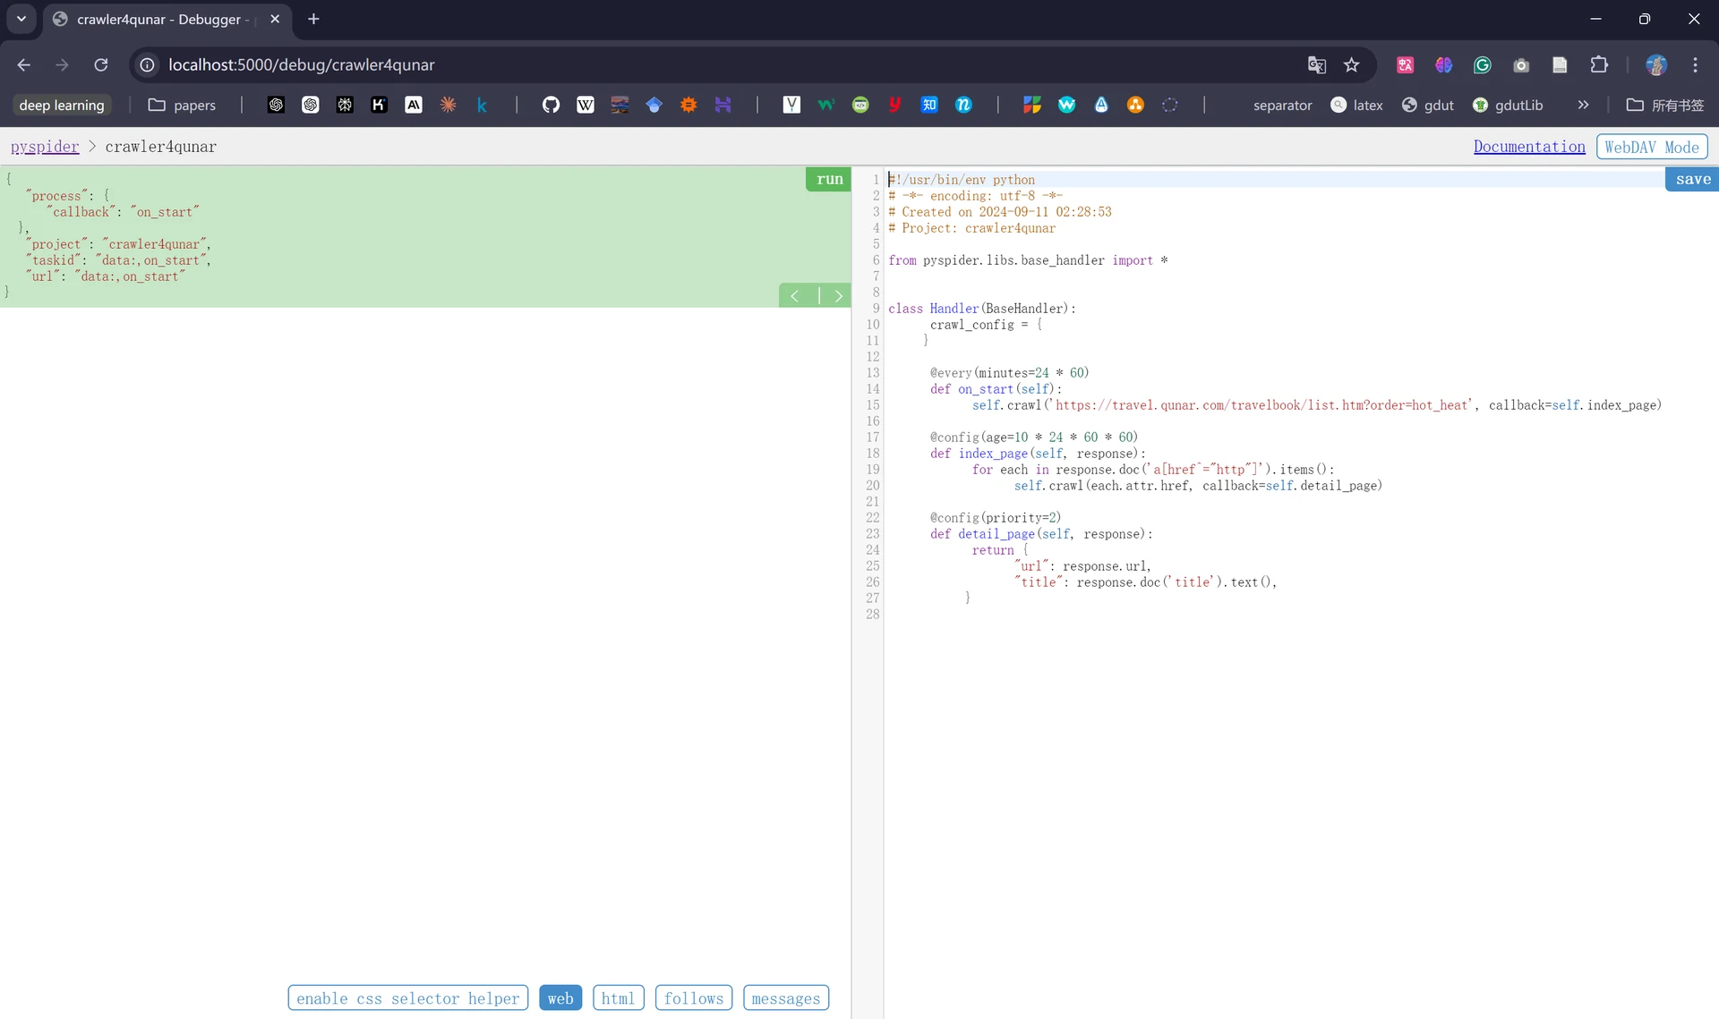The image size is (1719, 1019).
Task: Open the follows tab
Action: pos(694,998)
